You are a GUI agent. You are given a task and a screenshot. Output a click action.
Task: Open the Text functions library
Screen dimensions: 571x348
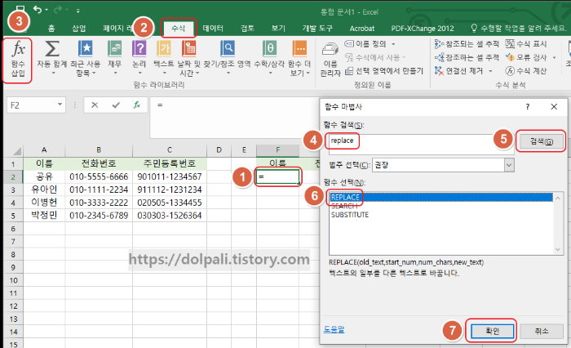(164, 58)
